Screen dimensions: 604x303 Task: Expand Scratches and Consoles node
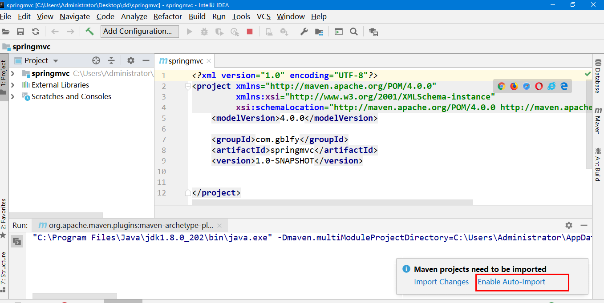tap(13, 96)
